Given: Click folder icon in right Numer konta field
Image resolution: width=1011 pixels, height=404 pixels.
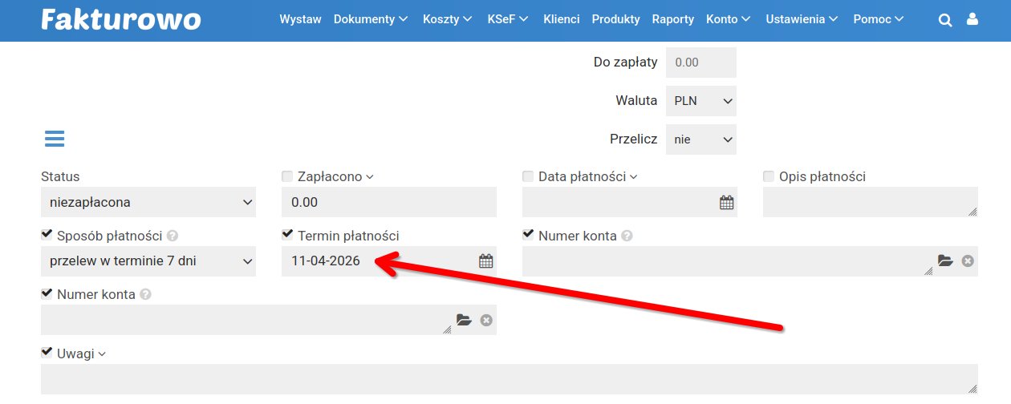Looking at the screenshot, I should point(945,261).
